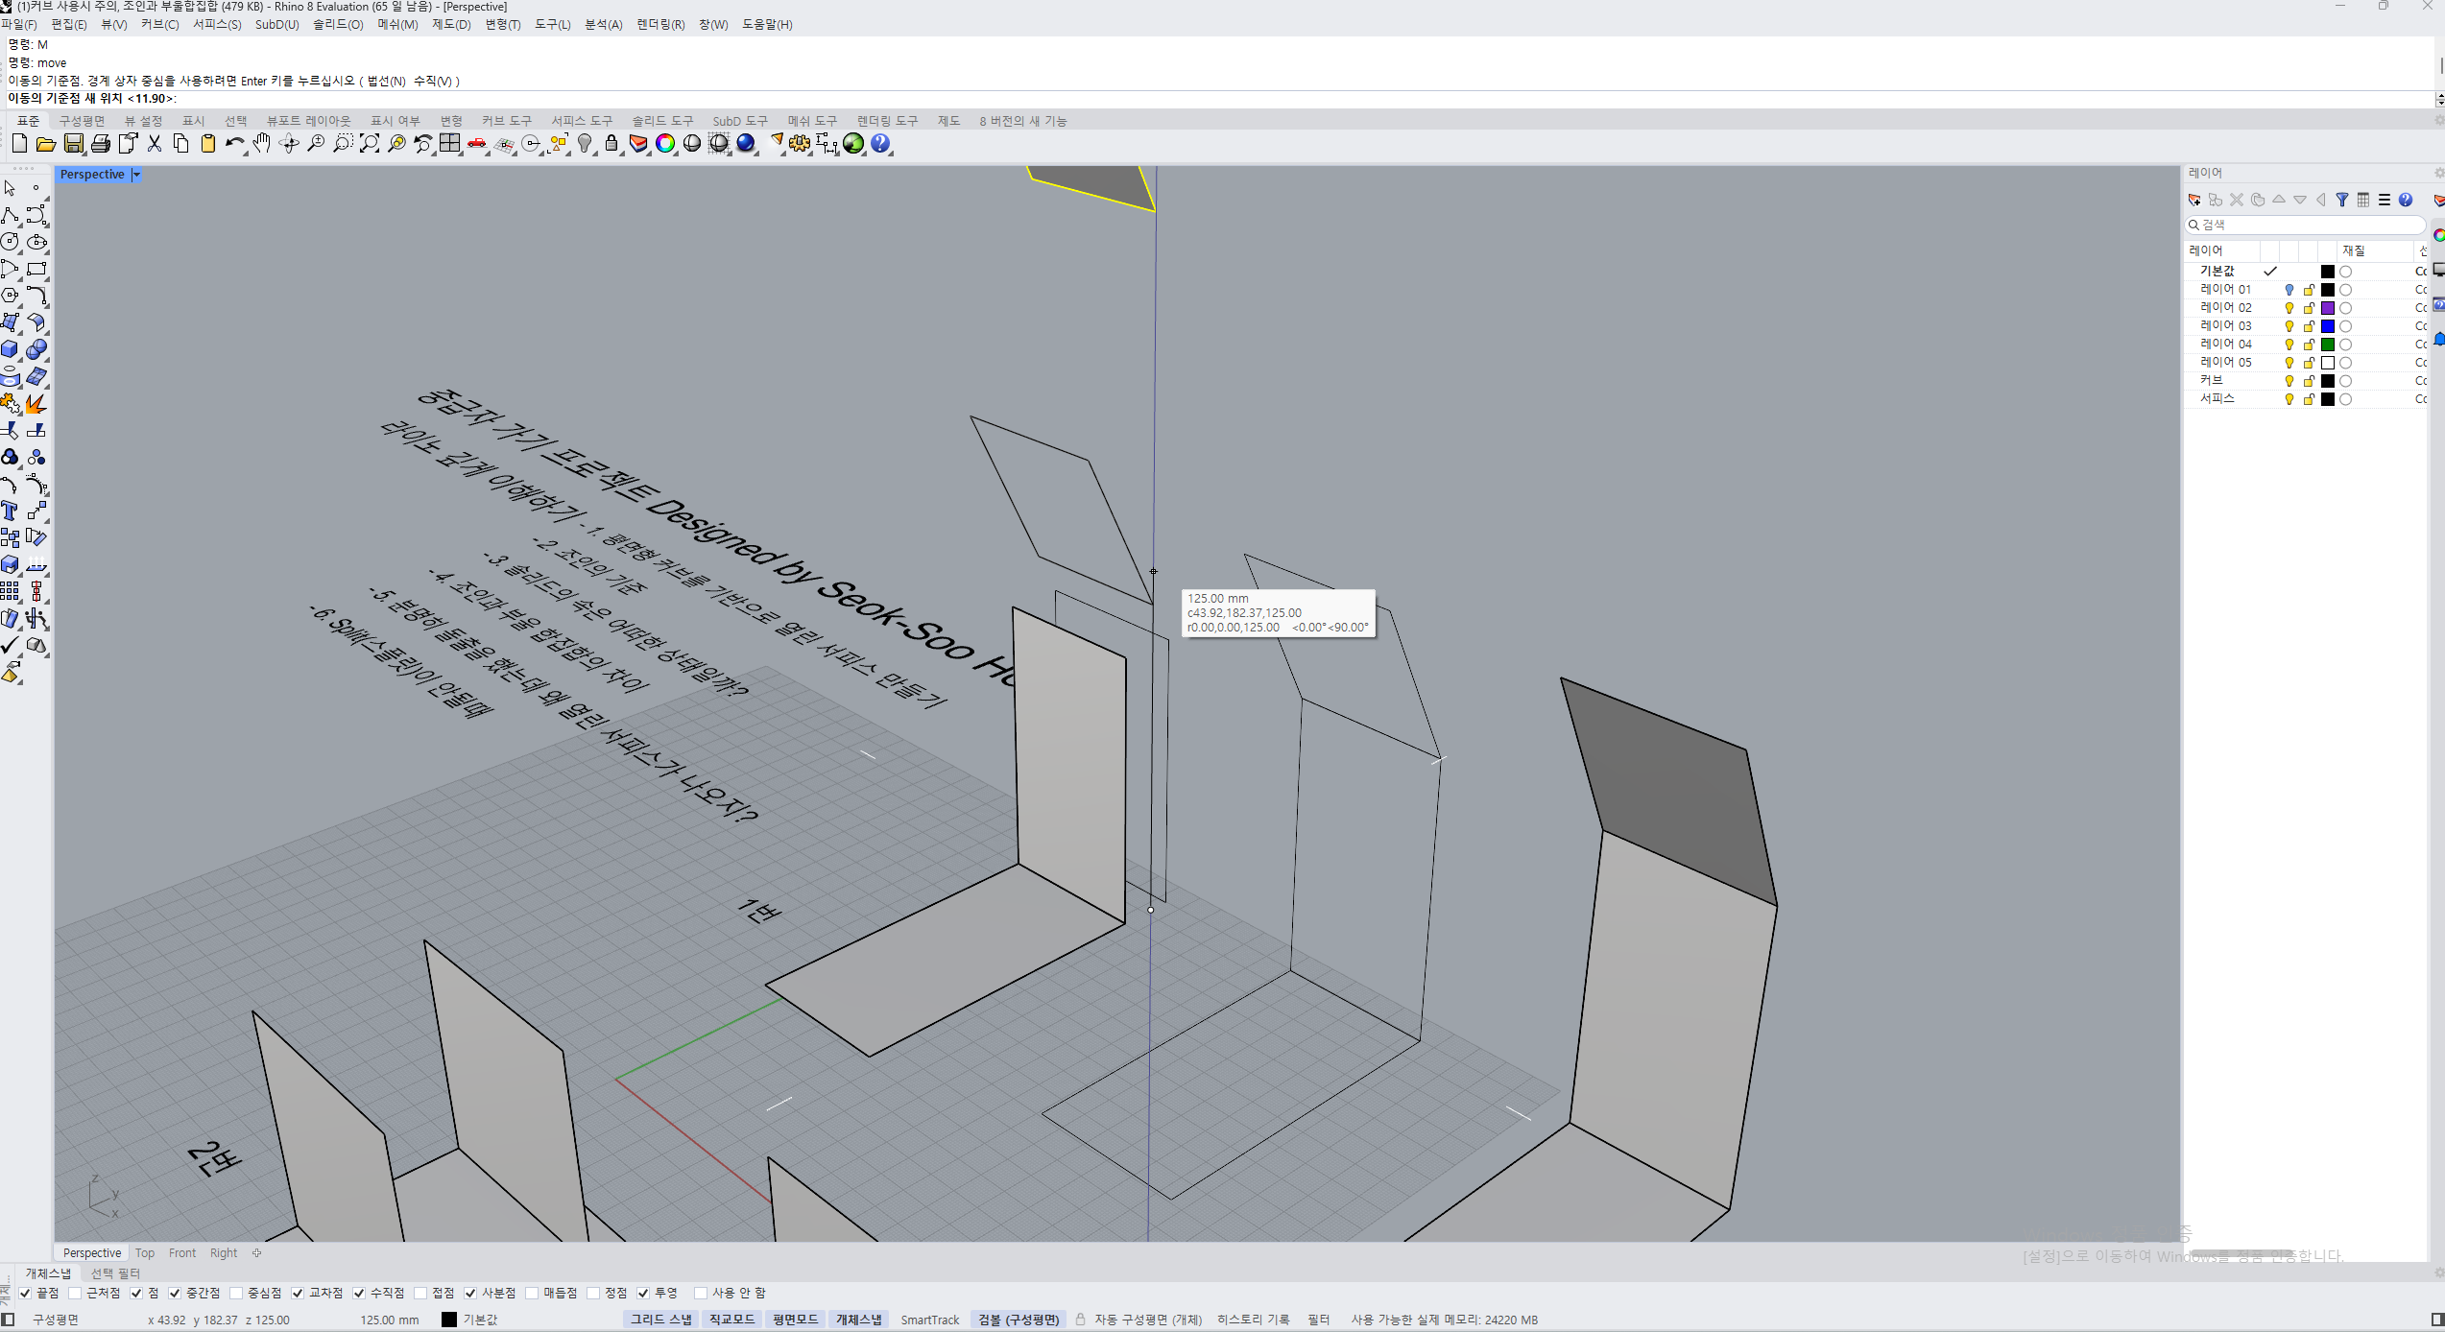Toggle the SmartTrack status button

point(929,1320)
